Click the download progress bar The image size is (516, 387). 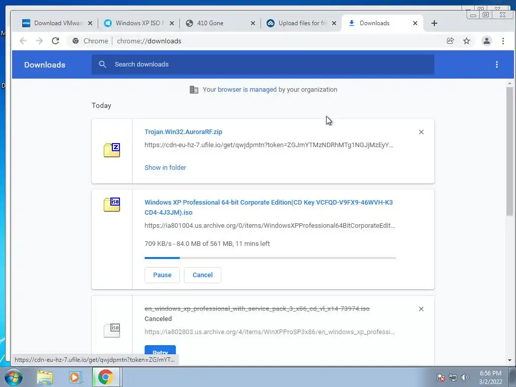tap(270, 258)
